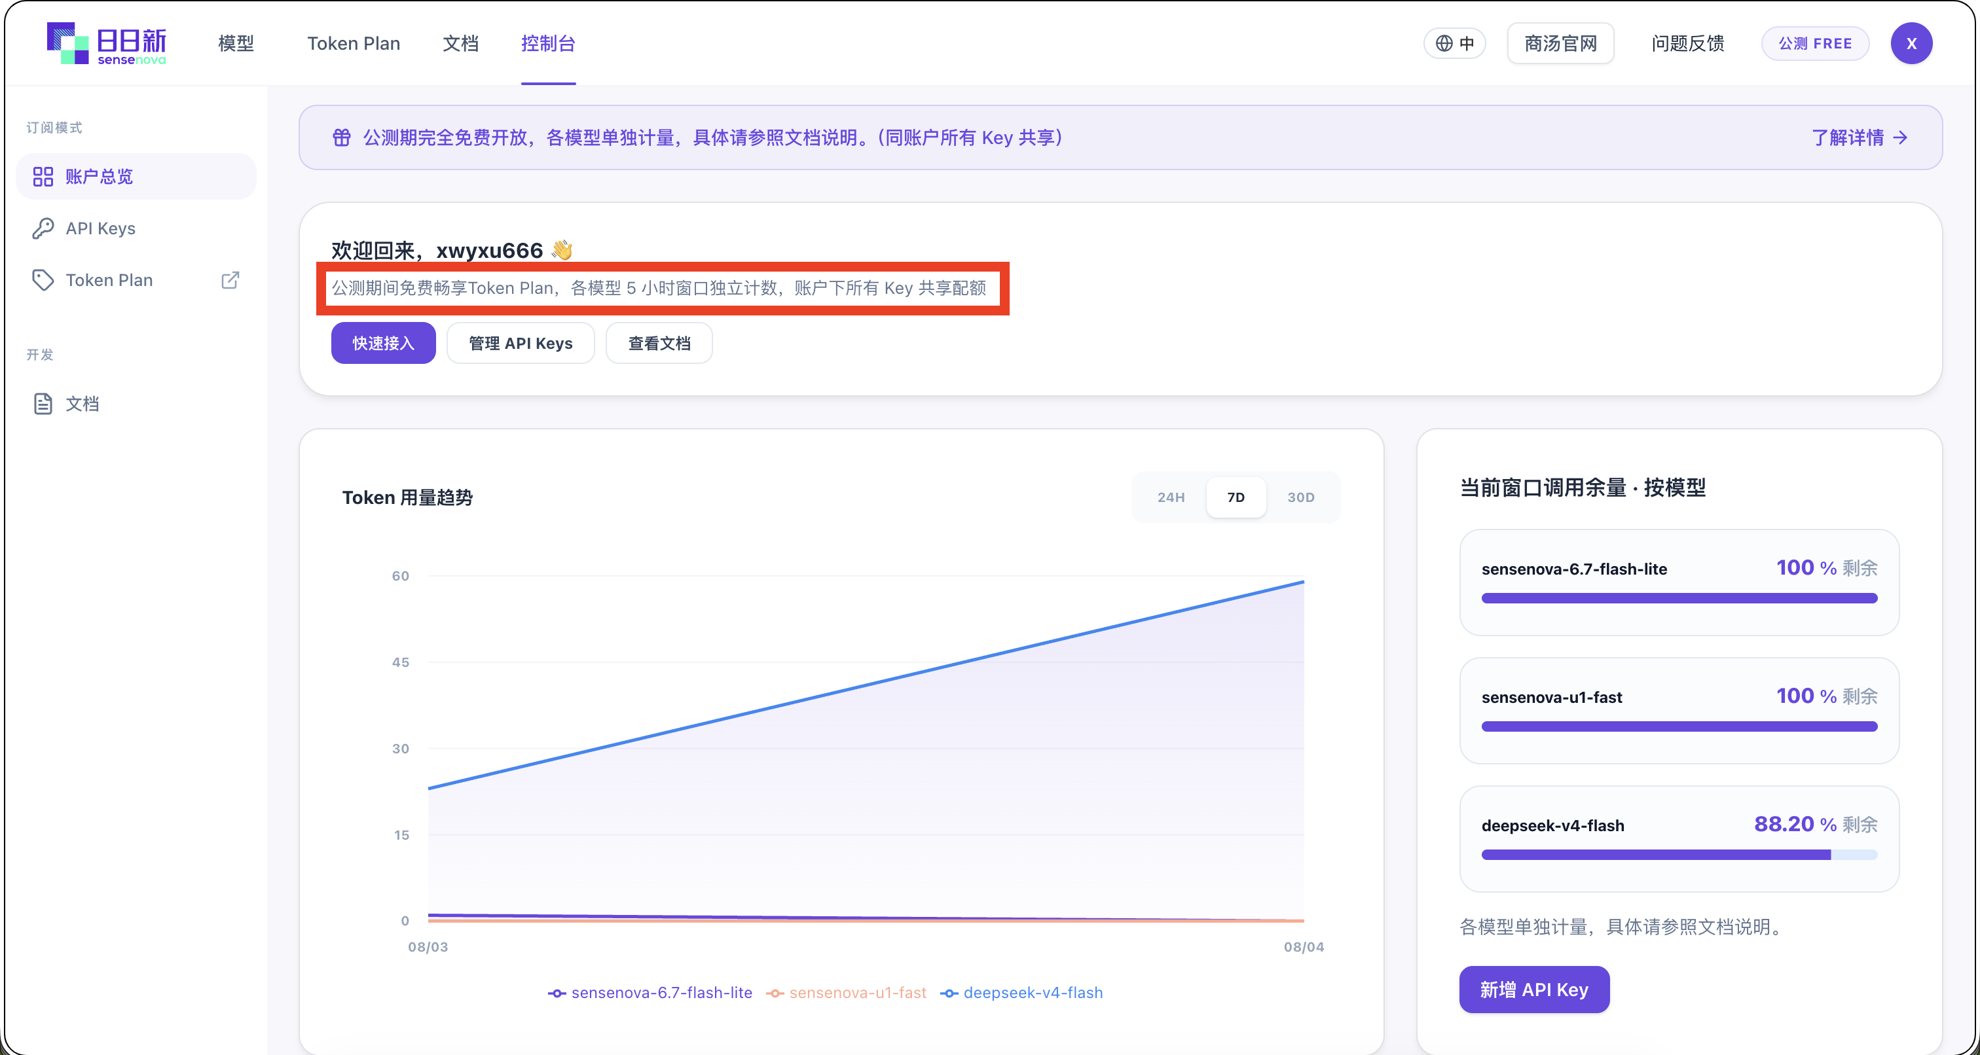The height and width of the screenshot is (1055, 1980).
Task: Click the gift icon in the banner
Action: (x=341, y=137)
